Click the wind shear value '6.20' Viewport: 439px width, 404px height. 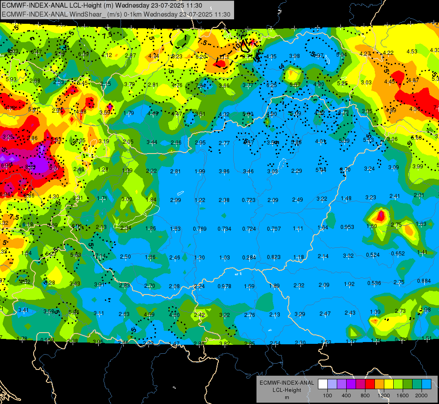point(201,57)
